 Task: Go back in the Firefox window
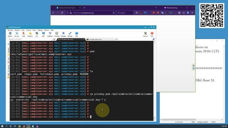(x=53, y=13)
